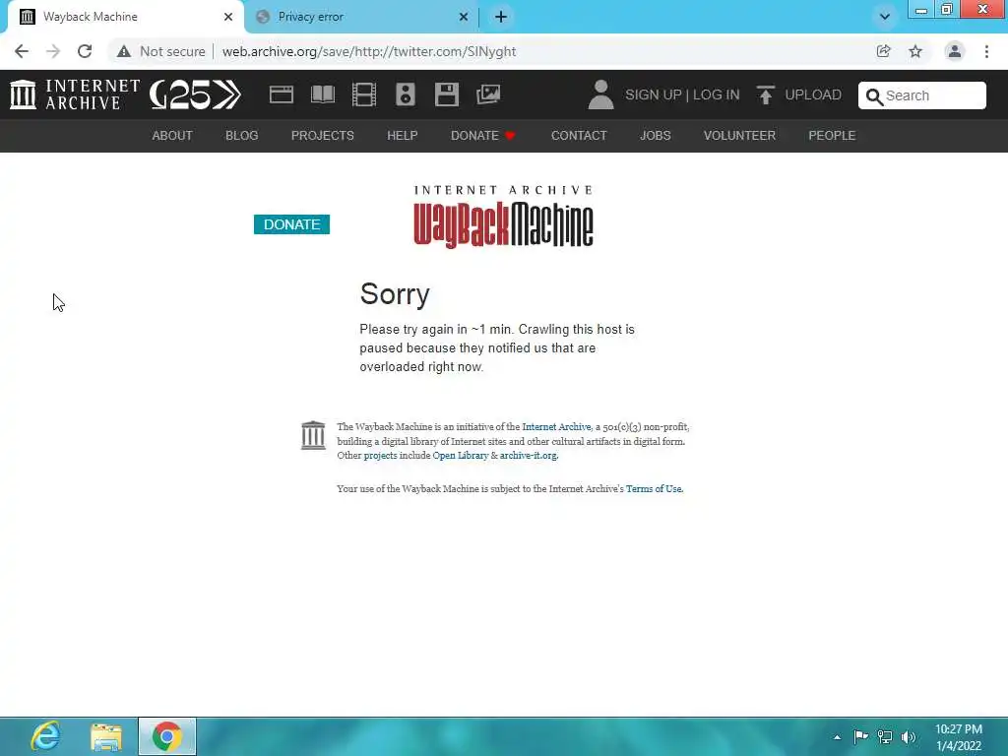The width and height of the screenshot is (1008, 756).
Task: Open the Images icon in header
Action: 488,94
